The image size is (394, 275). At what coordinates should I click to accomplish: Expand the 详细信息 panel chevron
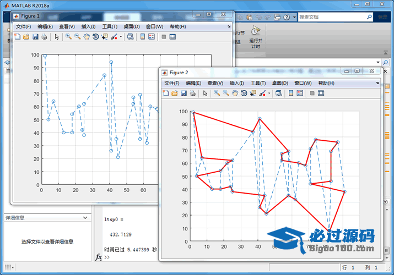(x=85, y=218)
